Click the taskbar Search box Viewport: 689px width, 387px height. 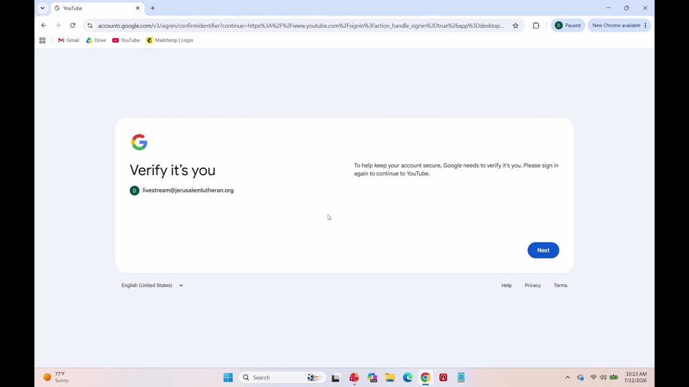tap(283, 377)
